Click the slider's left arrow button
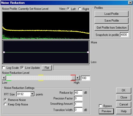The width and height of the screenshot is (133, 116). pos(4,78)
